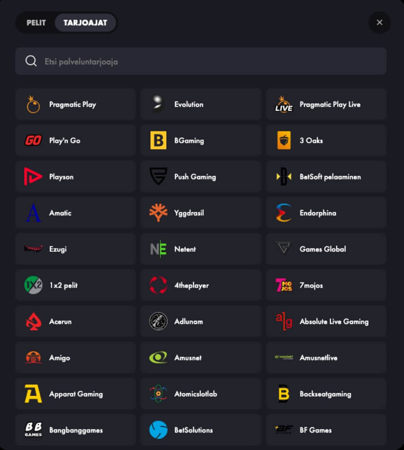Select the TARJOAJAT tab

[85, 23]
